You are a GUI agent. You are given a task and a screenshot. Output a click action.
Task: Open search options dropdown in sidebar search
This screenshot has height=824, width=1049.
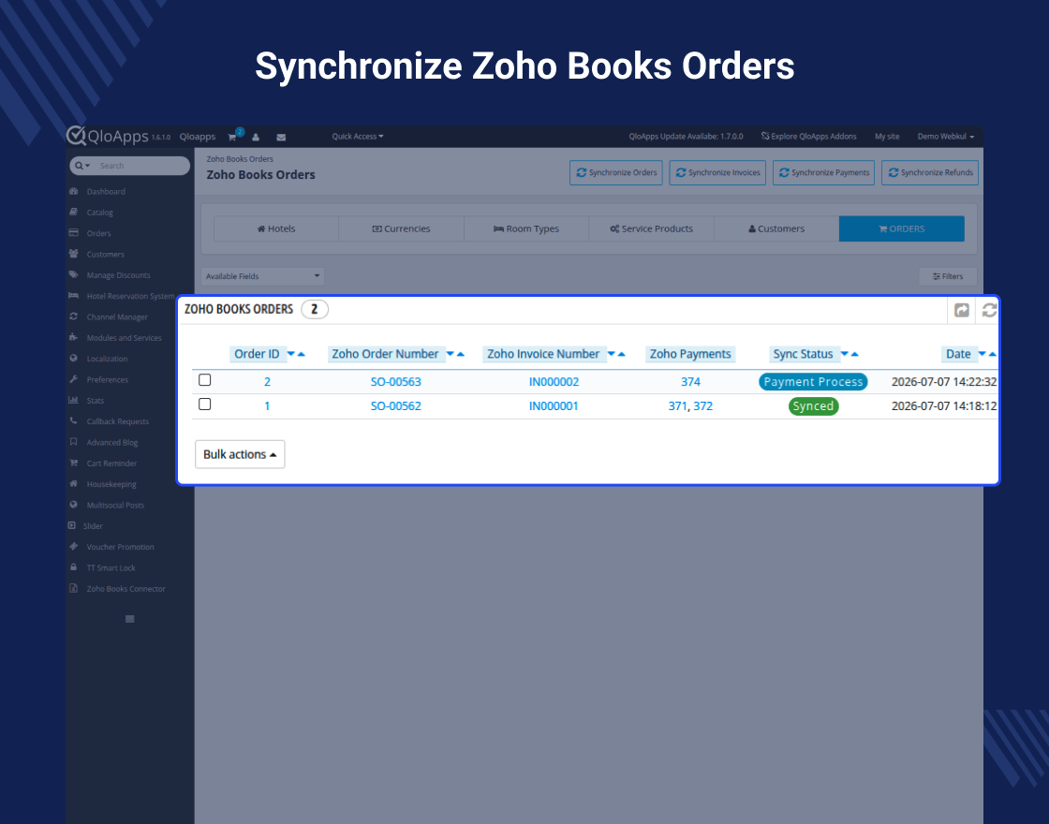[x=82, y=166]
